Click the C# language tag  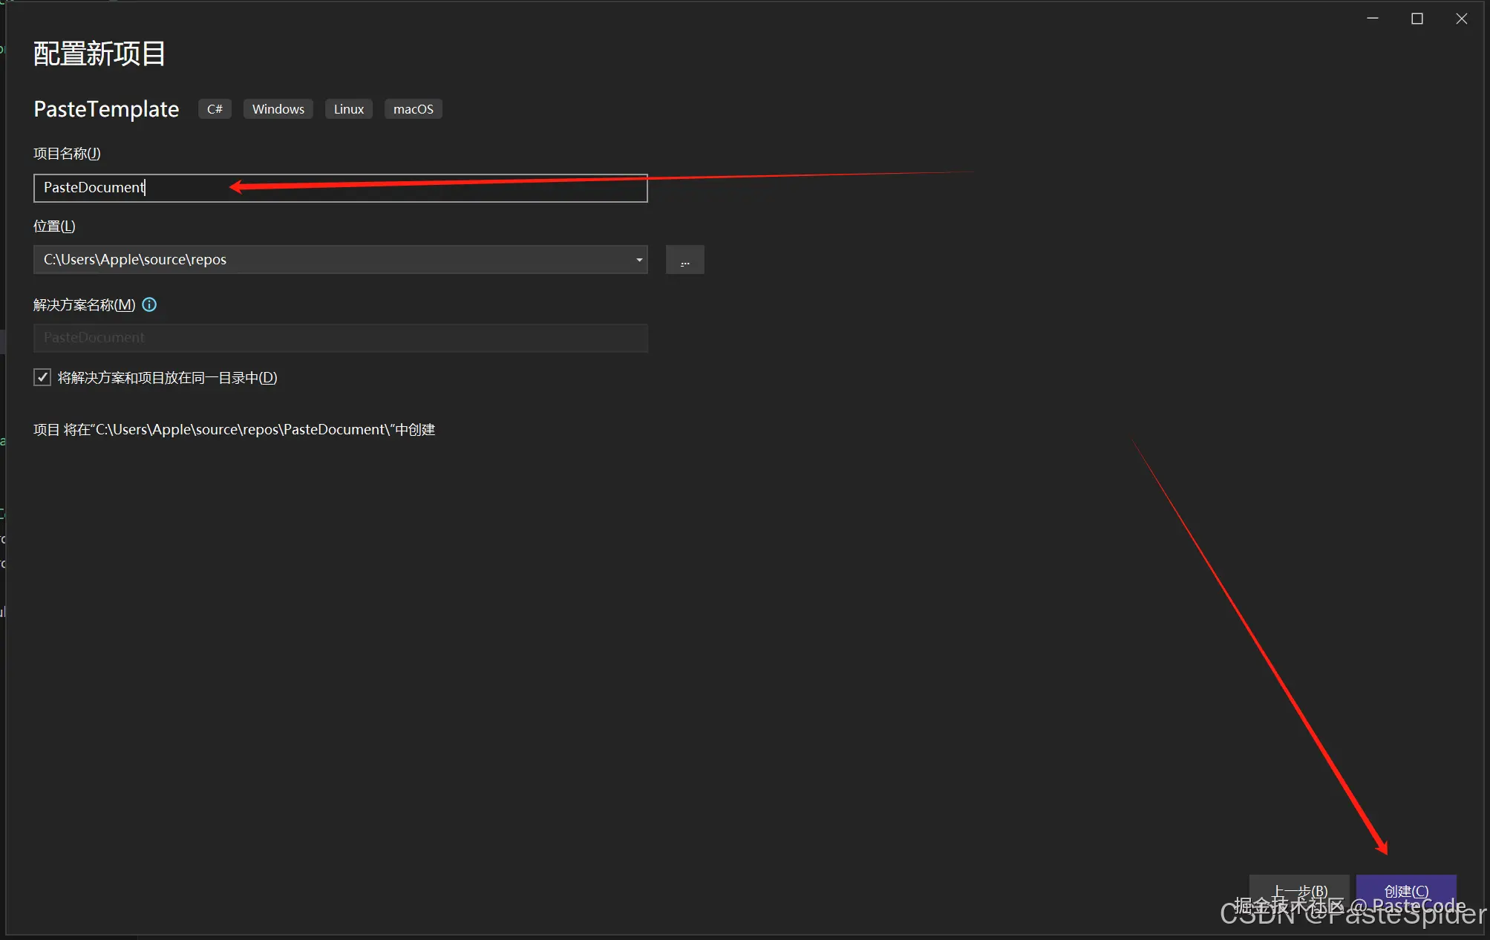pos(215,109)
